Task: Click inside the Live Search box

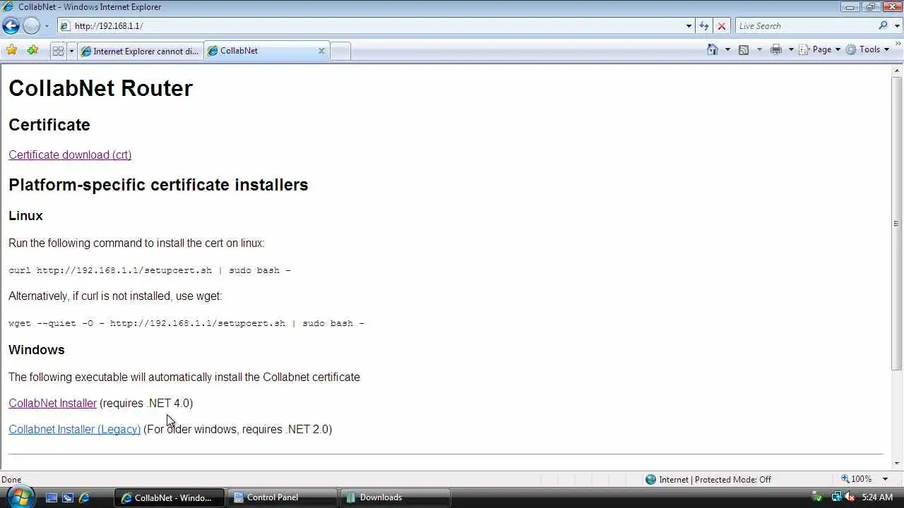Action: pos(805,26)
